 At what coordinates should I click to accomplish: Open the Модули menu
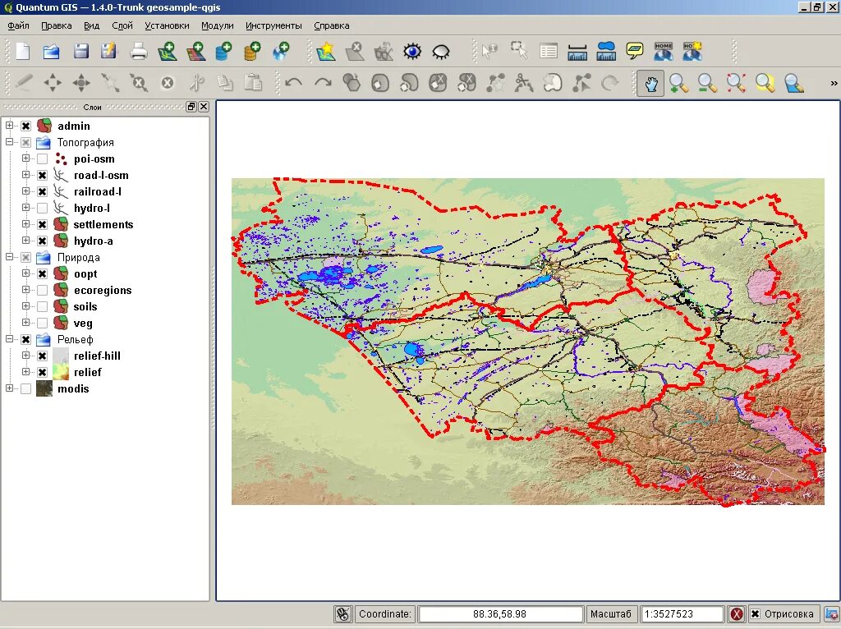(x=217, y=25)
